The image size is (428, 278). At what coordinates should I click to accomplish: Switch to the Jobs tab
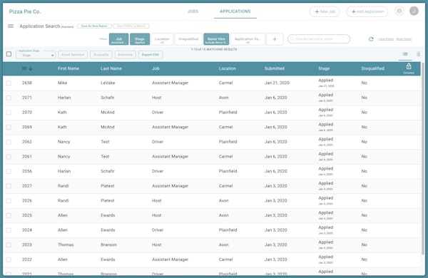[x=193, y=11]
